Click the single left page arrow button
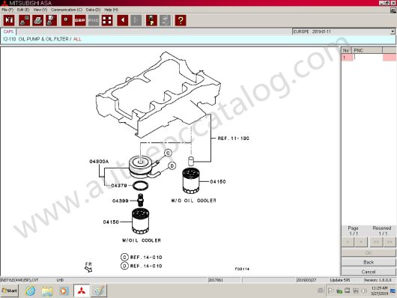Screen dimensions: 397x298 (x=348, y=242)
